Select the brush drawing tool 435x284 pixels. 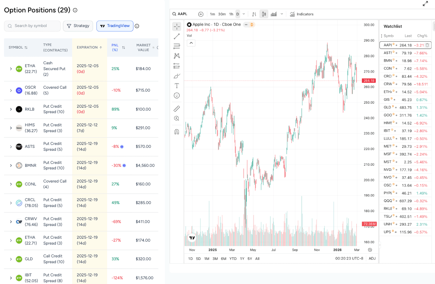click(x=177, y=76)
